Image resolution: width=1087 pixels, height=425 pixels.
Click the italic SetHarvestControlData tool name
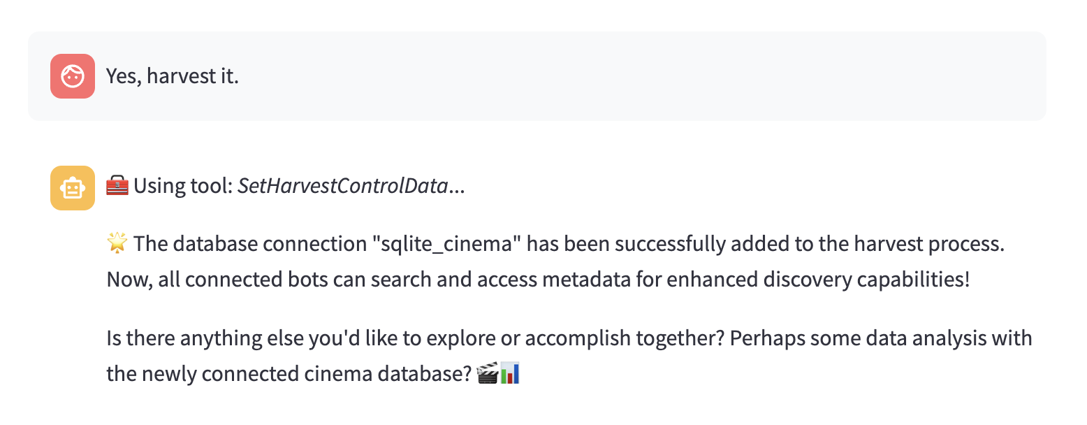[x=342, y=187]
